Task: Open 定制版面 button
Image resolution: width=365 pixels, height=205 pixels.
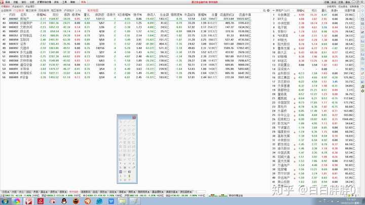Action: tap(354, 7)
